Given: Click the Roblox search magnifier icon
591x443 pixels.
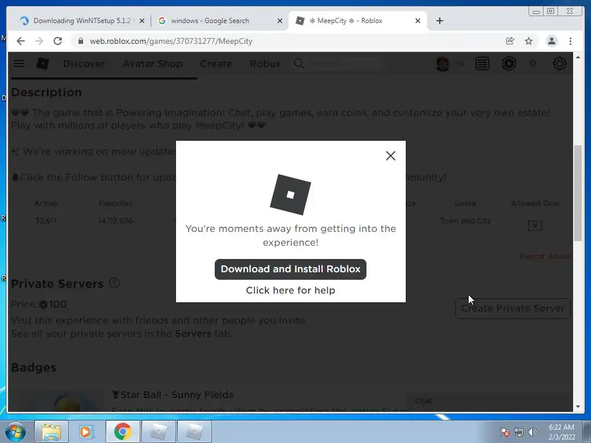Looking at the screenshot, I should click(298, 63).
